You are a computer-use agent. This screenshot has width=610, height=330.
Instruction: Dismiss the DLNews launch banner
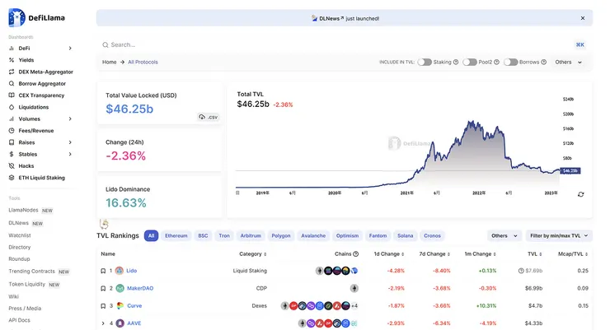(580, 18)
